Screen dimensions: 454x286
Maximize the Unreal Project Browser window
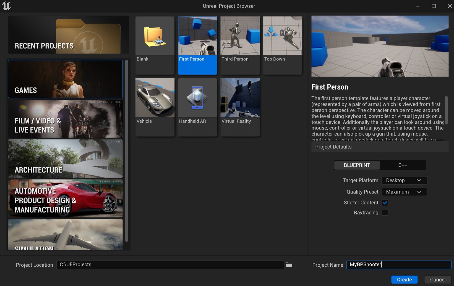tap(434, 6)
